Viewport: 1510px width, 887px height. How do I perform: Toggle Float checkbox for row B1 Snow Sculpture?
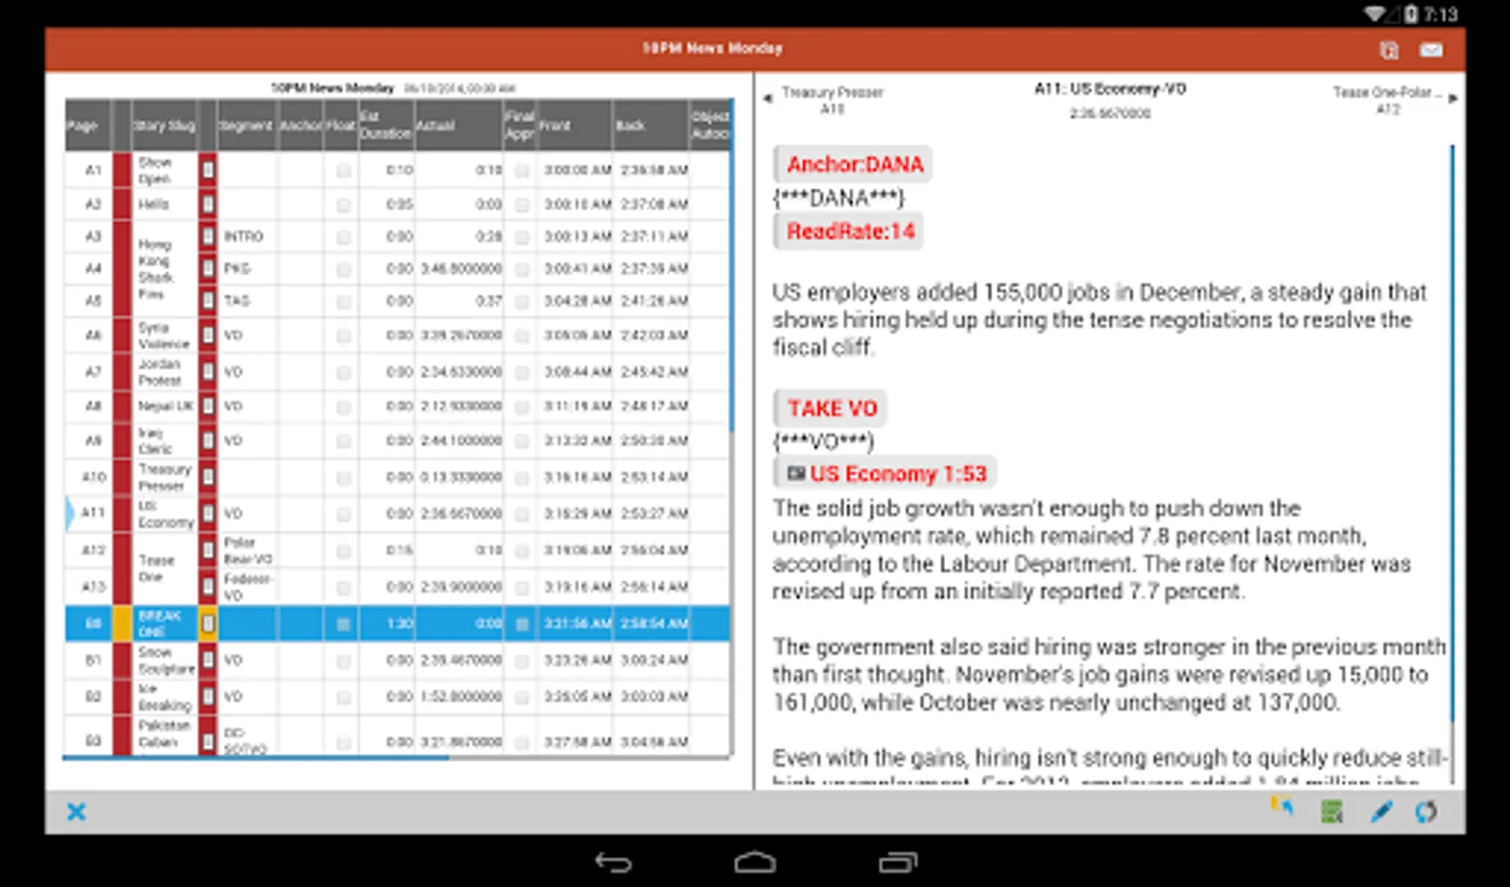pyautogui.click(x=343, y=661)
